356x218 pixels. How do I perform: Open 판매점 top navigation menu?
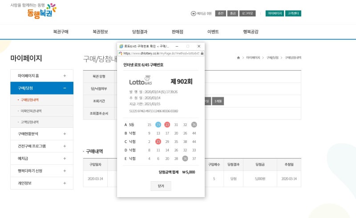pyautogui.click(x=178, y=32)
